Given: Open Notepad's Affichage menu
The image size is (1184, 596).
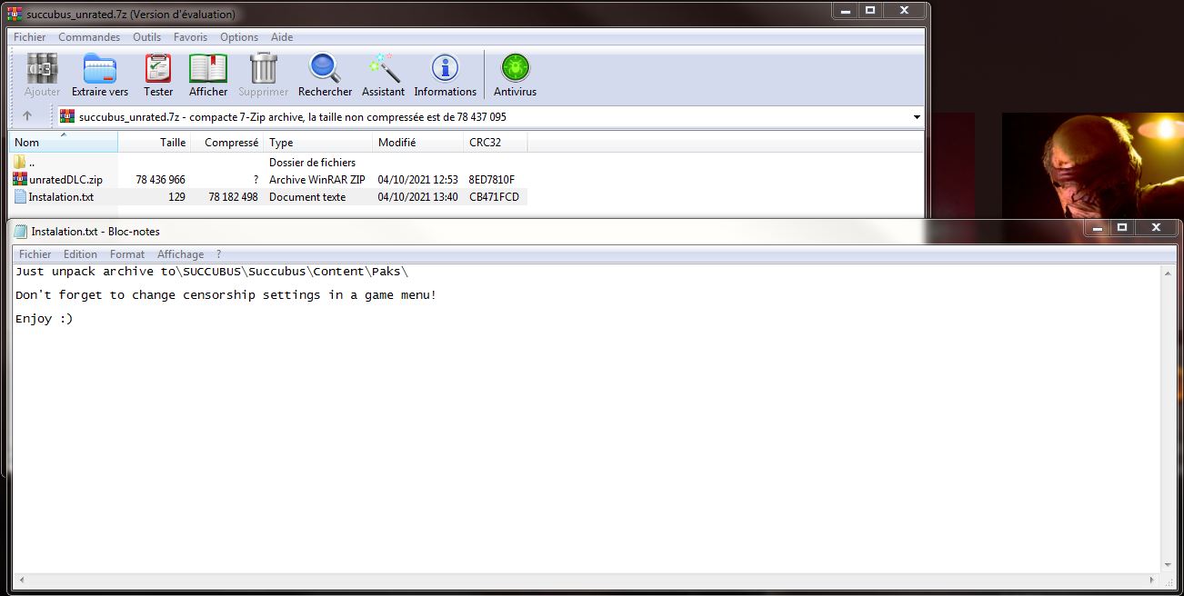Looking at the screenshot, I should click(x=180, y=254).
